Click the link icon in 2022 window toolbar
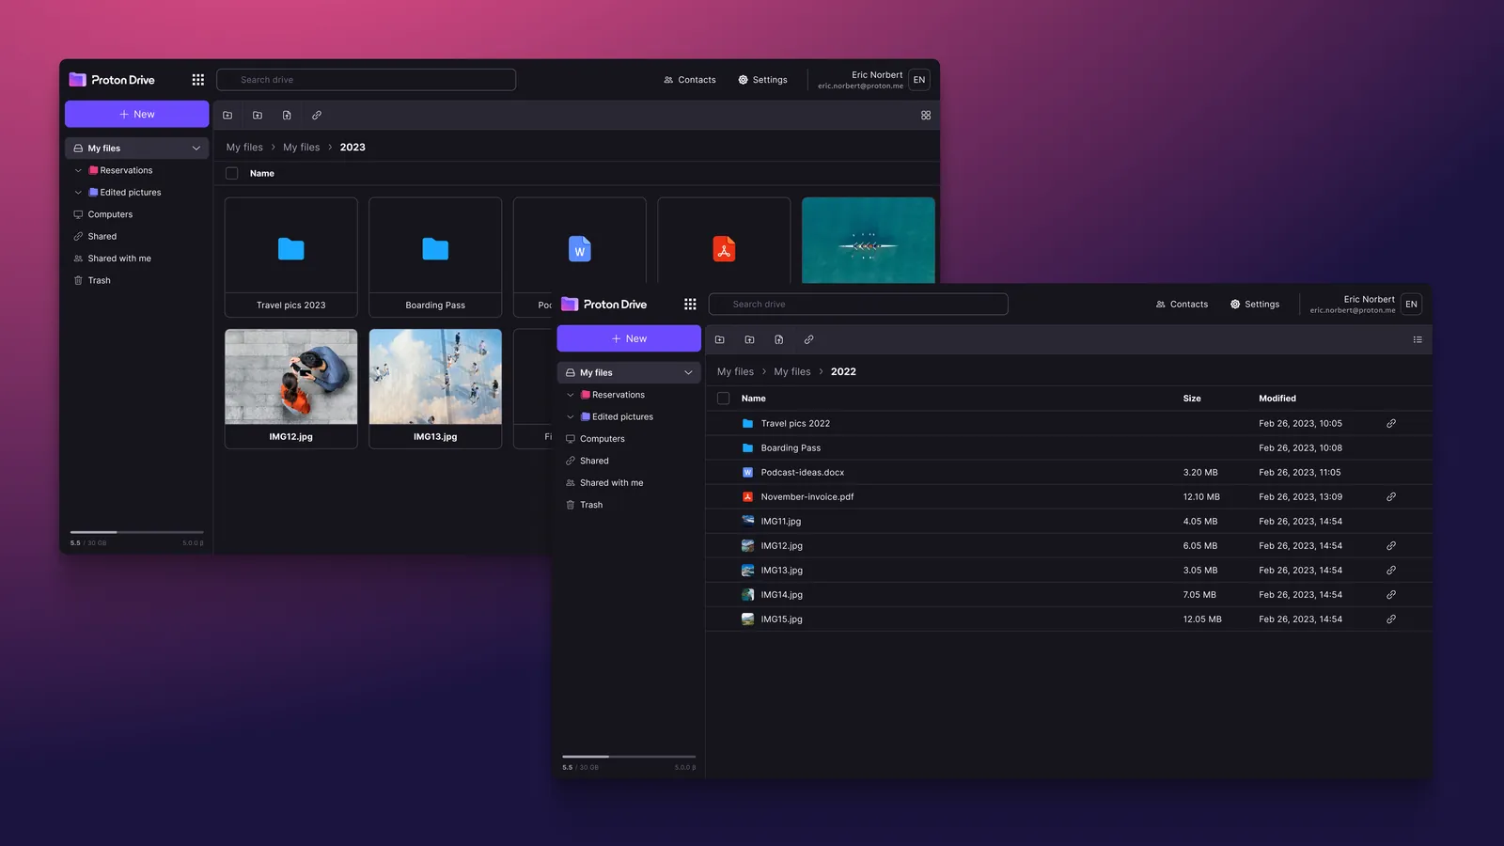The image size is (1504, 846). click(808, 339)
